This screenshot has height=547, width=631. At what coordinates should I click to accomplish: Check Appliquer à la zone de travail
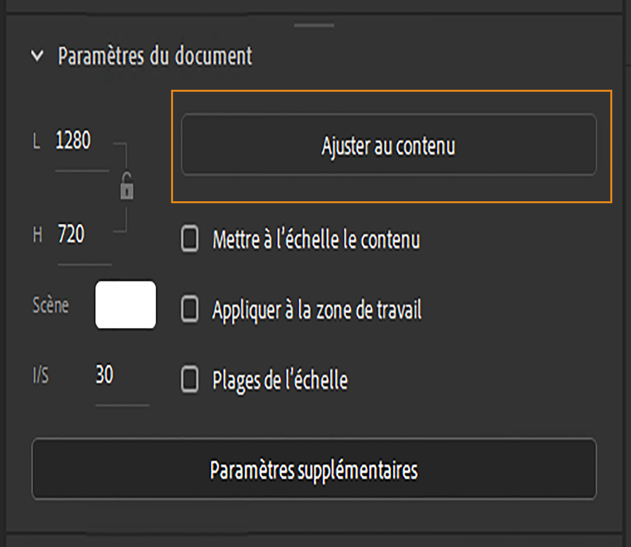click(x=189, y=310)
